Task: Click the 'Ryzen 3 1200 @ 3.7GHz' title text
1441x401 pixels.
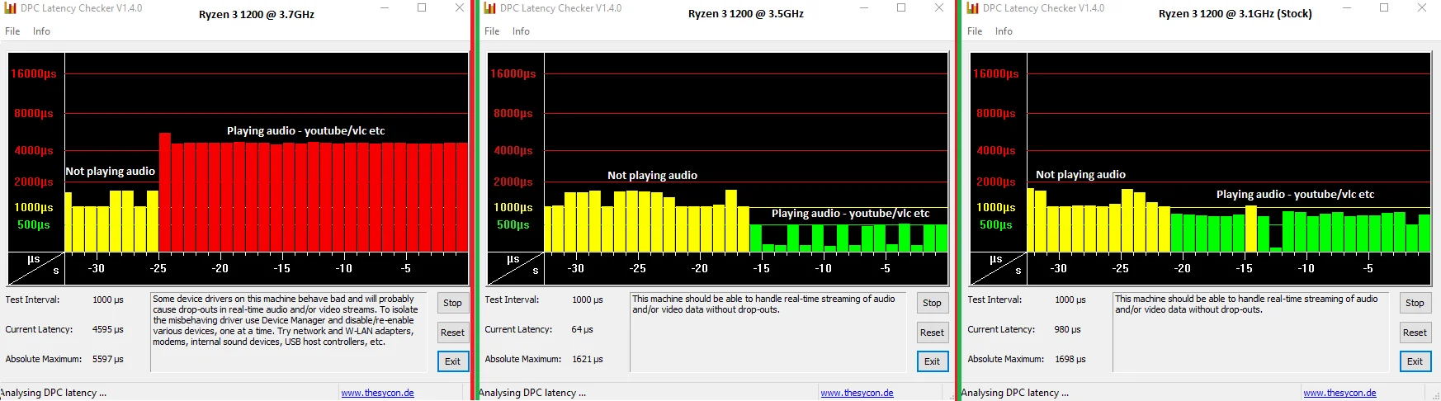Action: 257,15
